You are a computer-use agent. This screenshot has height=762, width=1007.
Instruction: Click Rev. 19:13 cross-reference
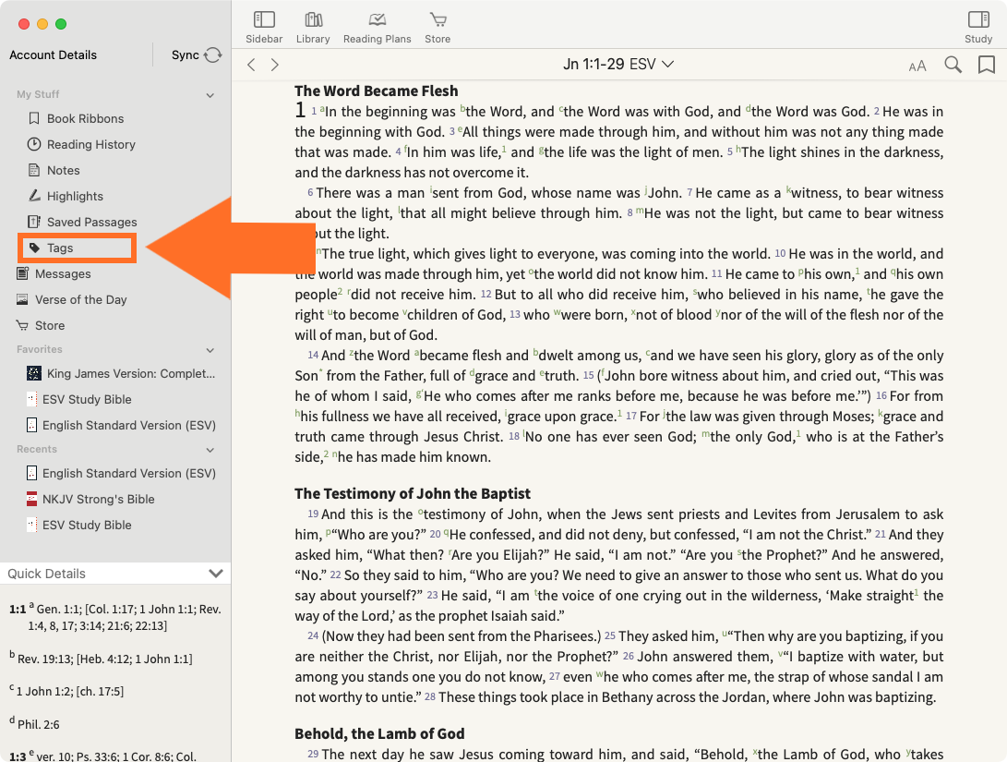(x=44, y=659)
